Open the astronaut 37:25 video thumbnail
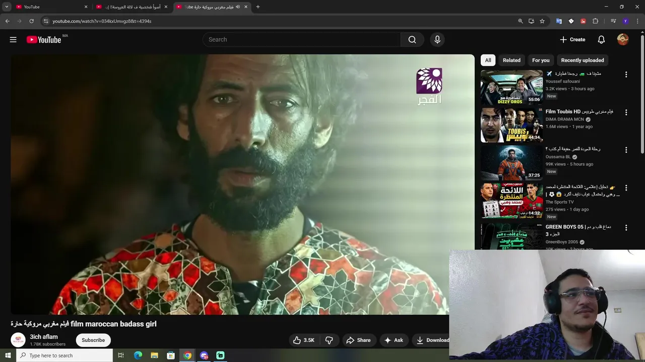This screenshot has width=645, height=362. point(511,163)
